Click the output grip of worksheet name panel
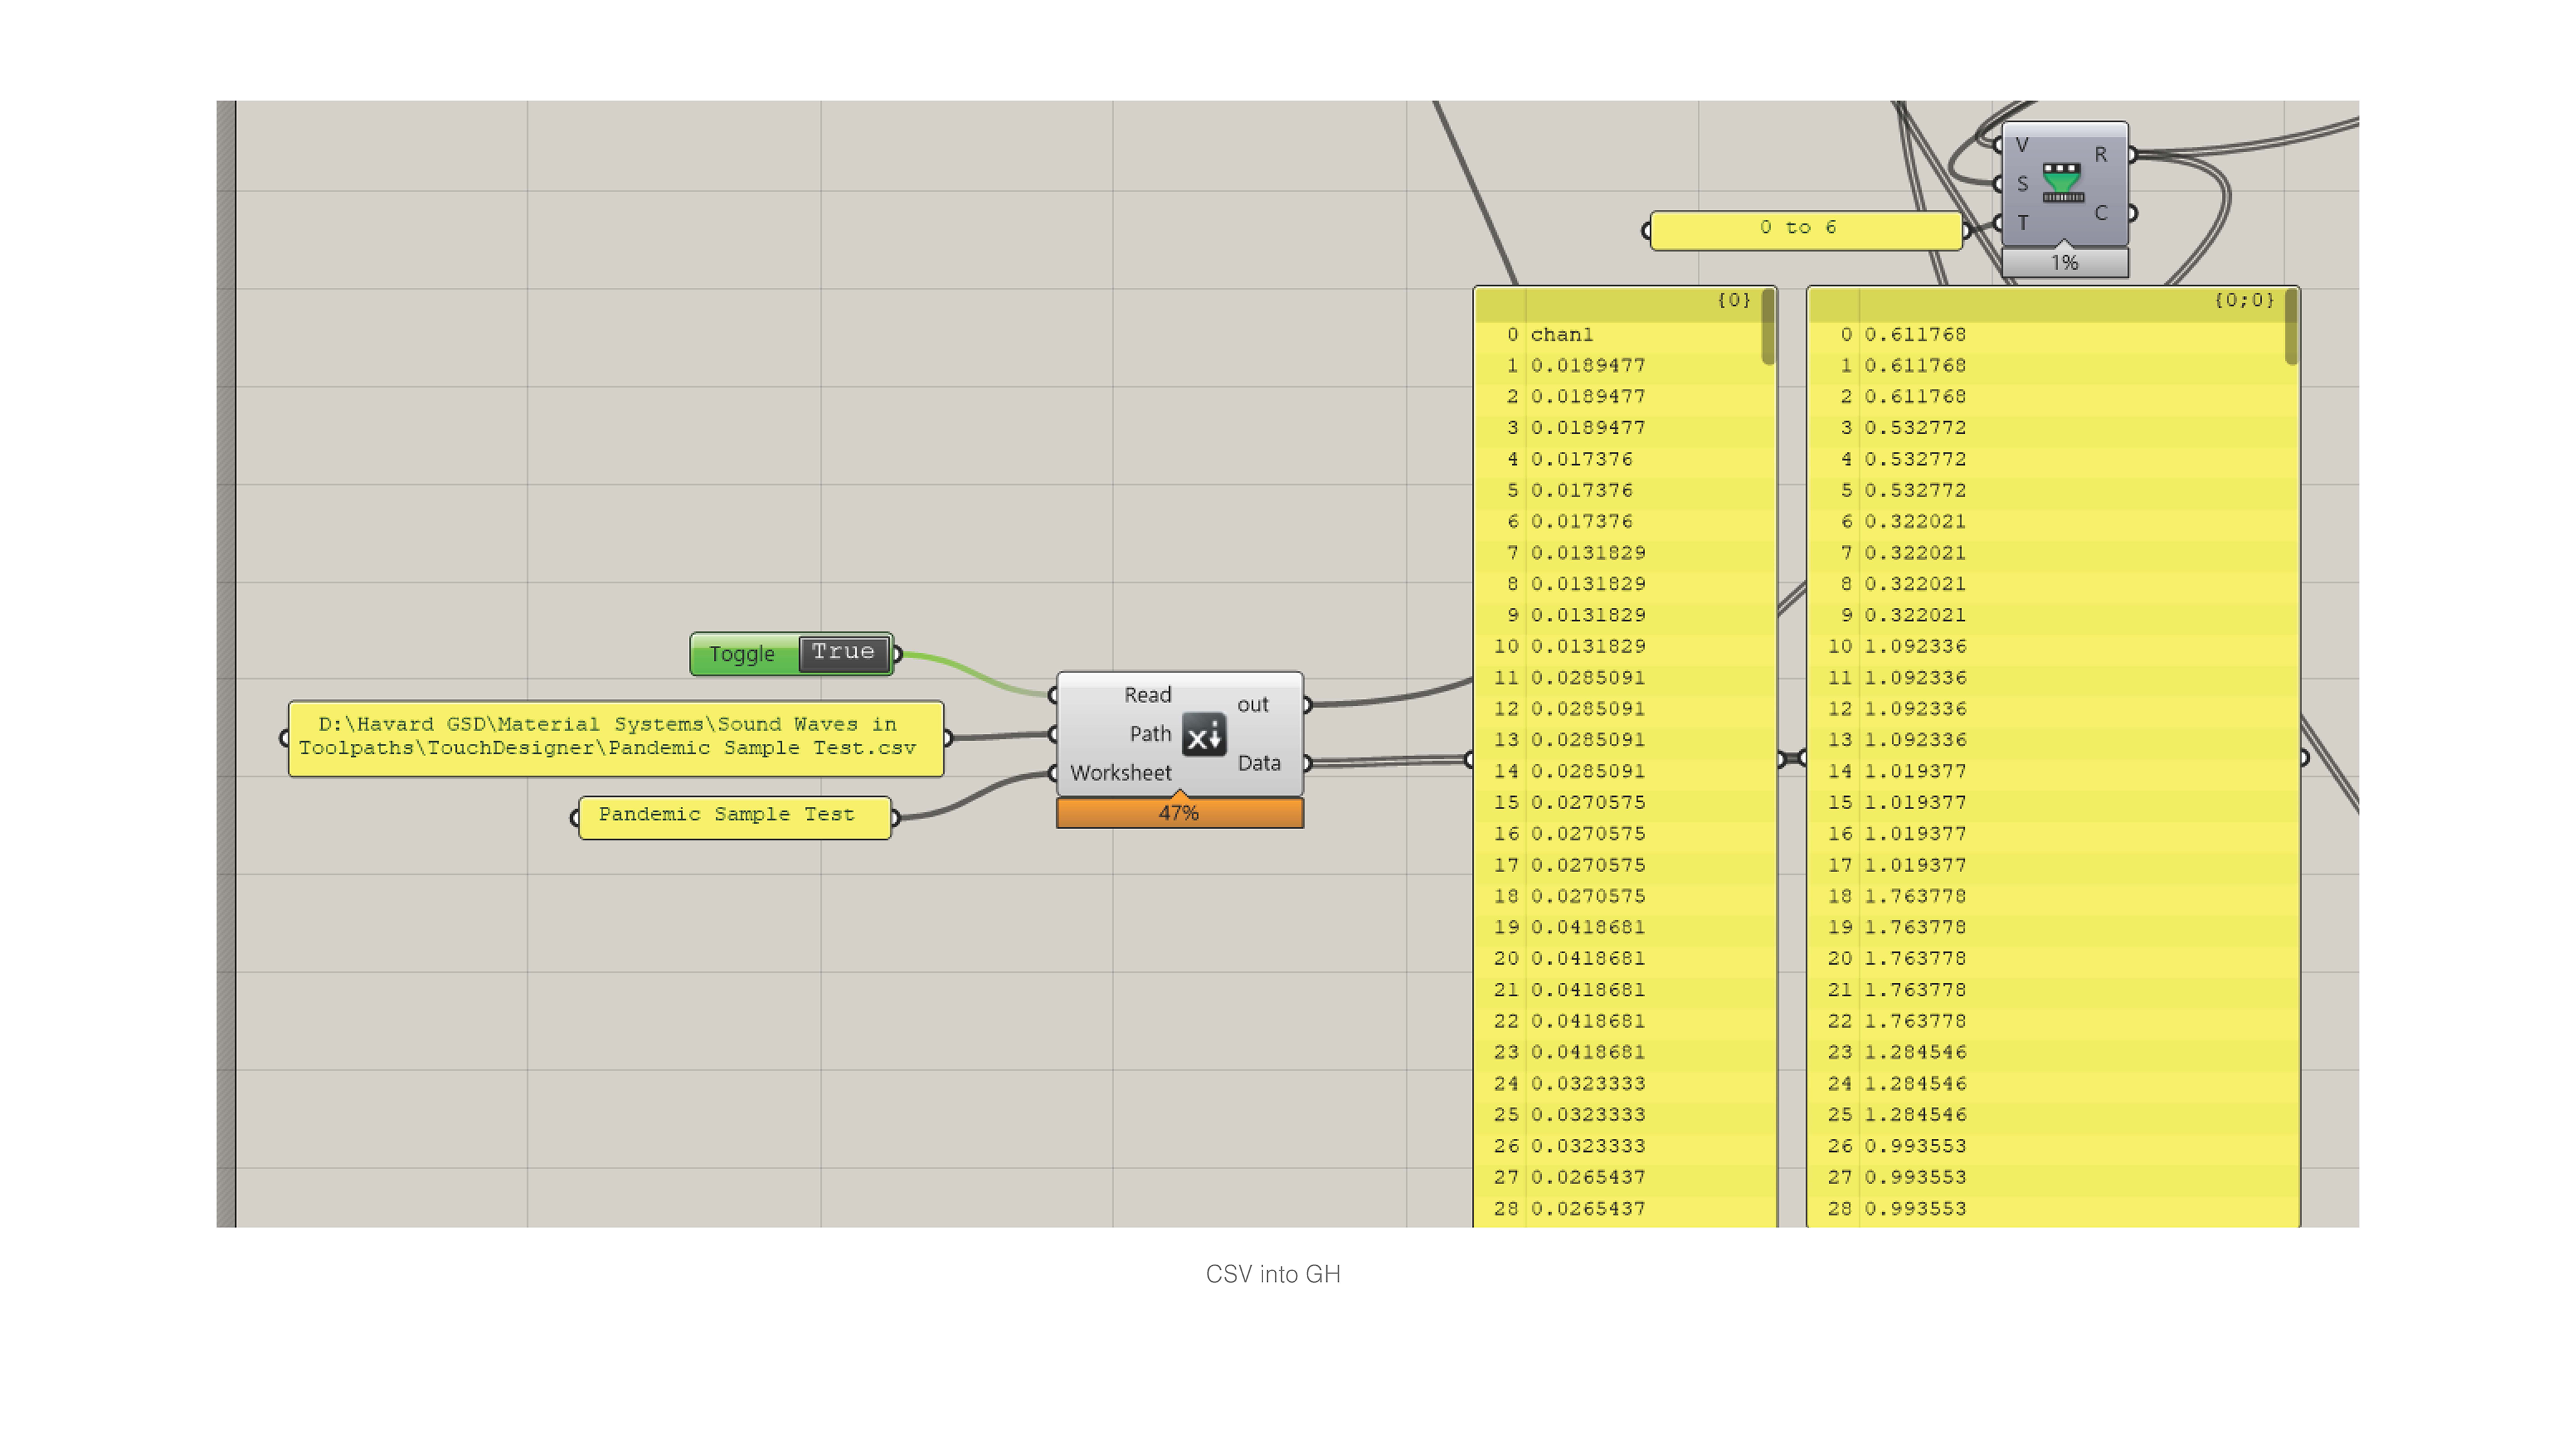 point(896,818)
